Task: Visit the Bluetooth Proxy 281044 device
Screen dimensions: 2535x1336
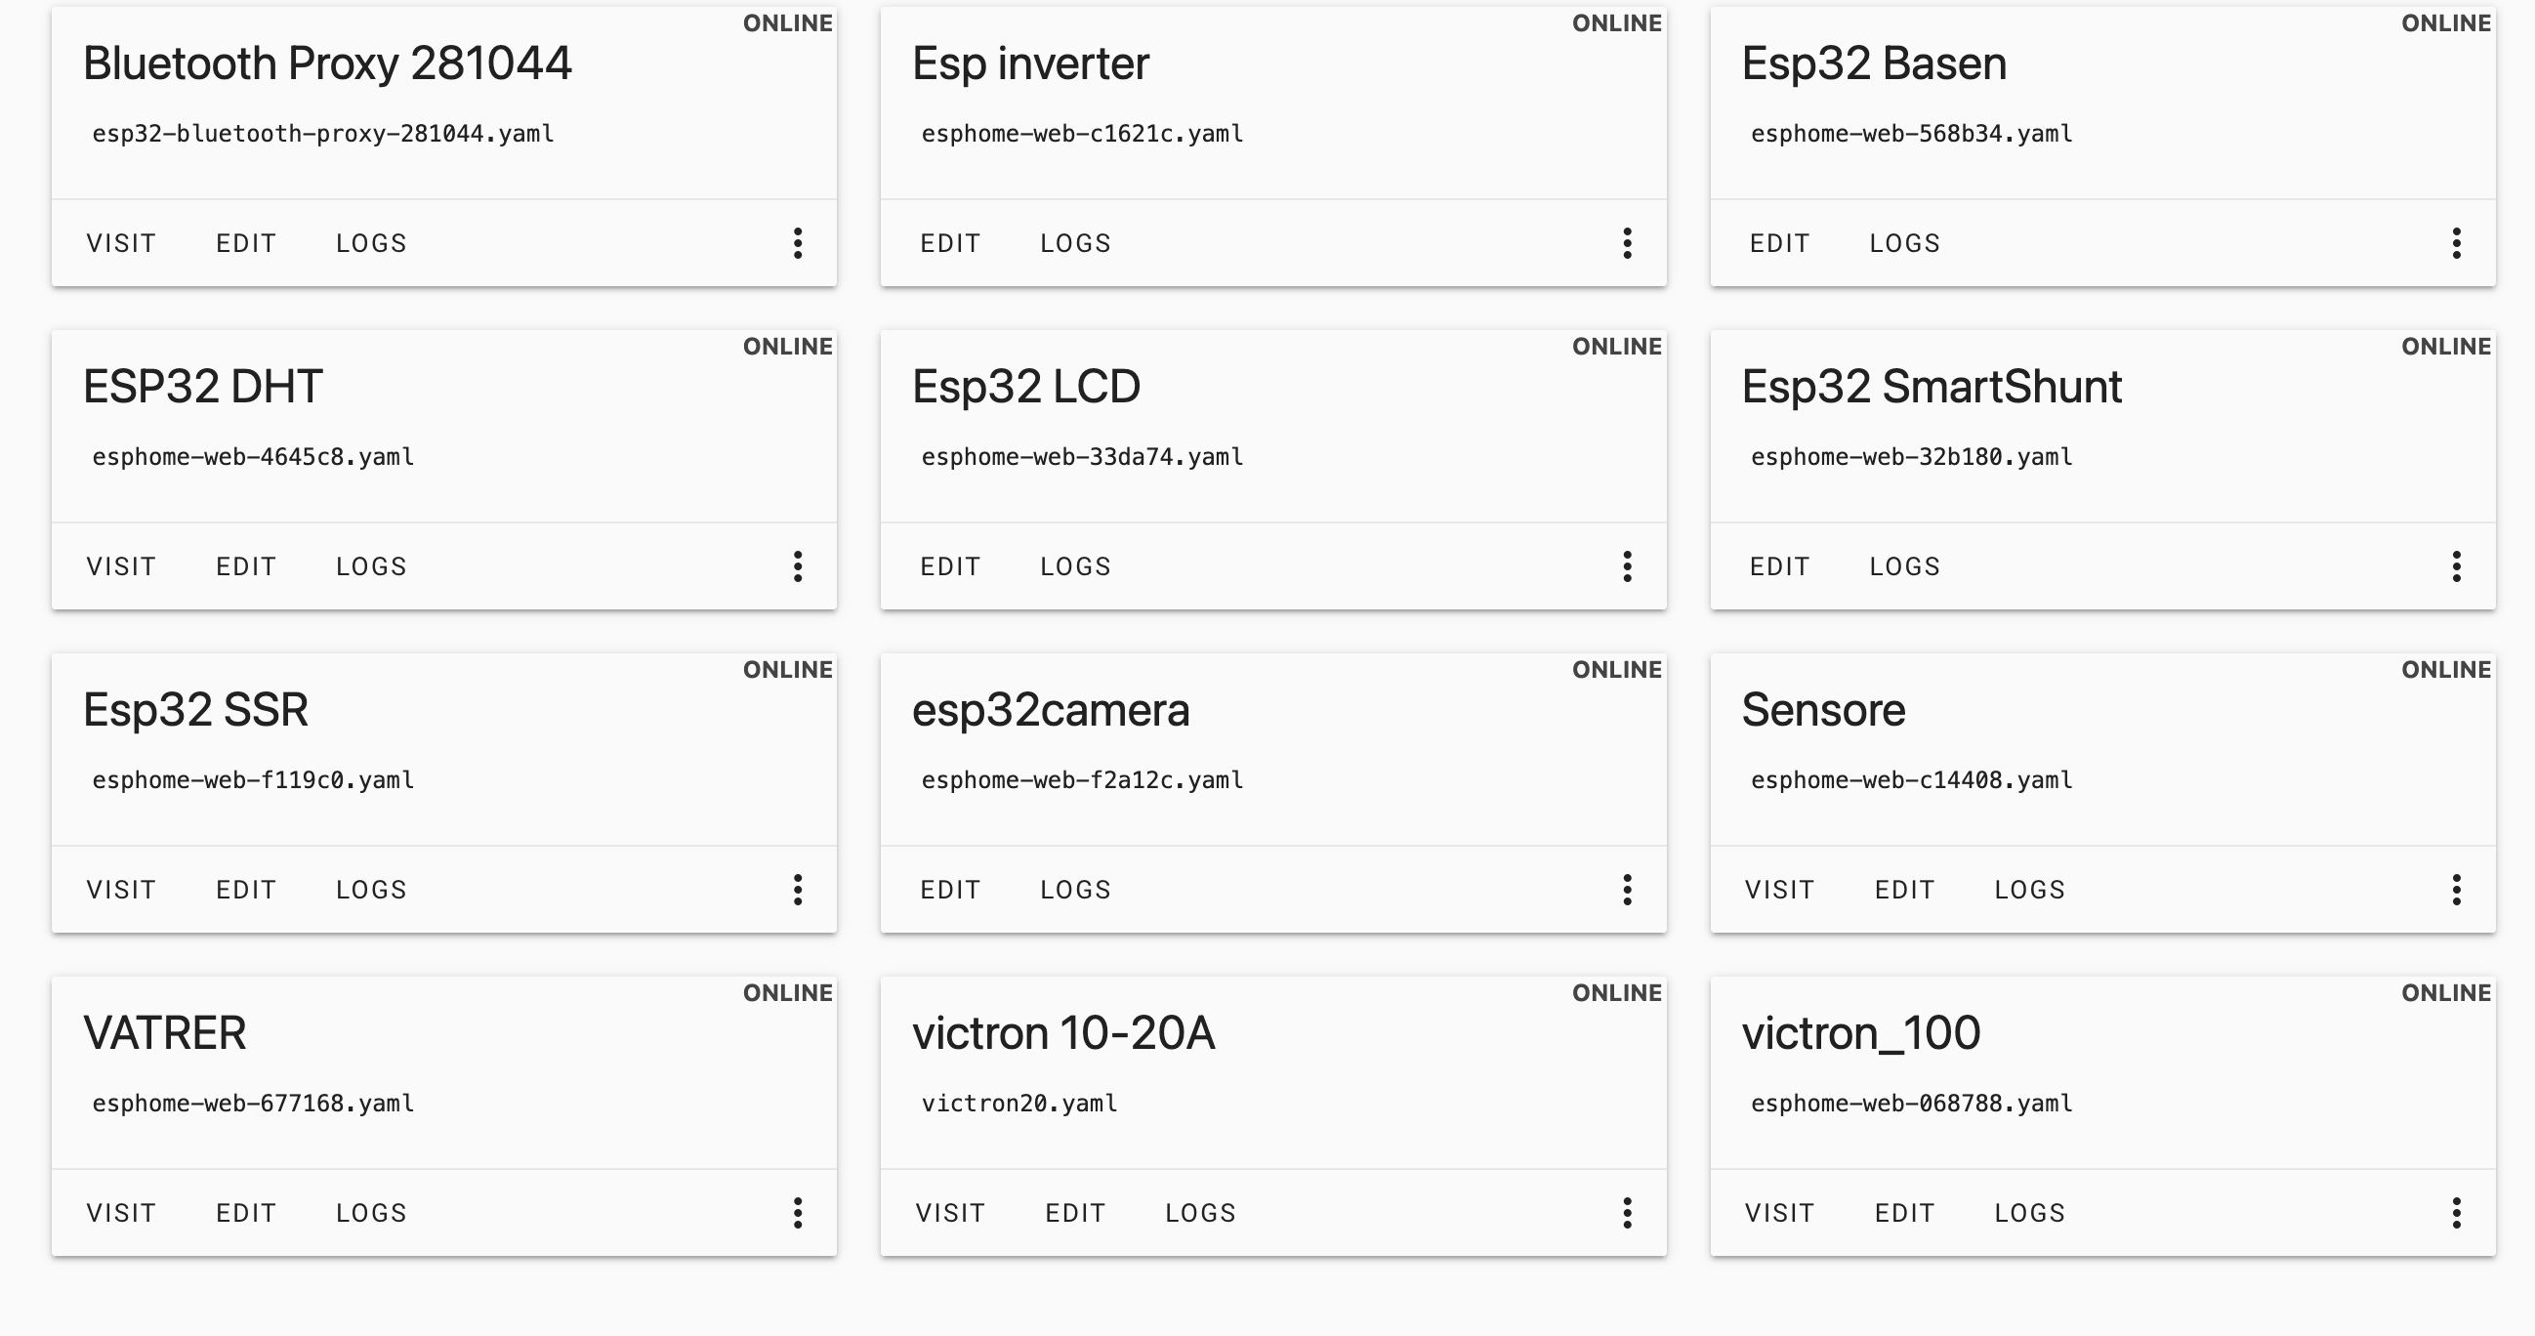Action: point(121,243)
